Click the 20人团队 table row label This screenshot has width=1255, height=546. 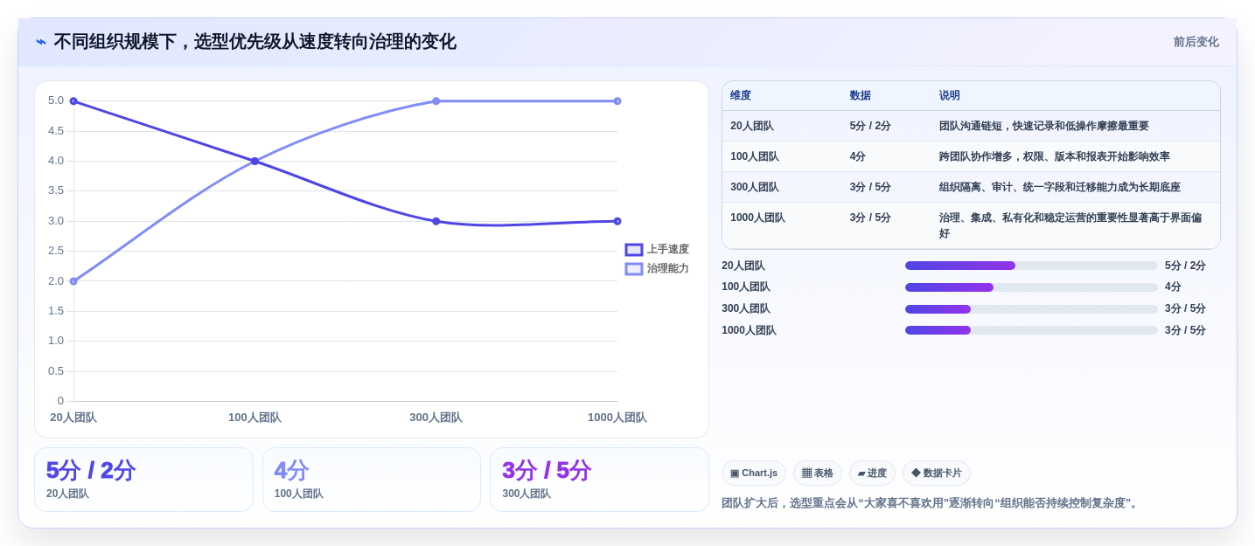[752, 127]
